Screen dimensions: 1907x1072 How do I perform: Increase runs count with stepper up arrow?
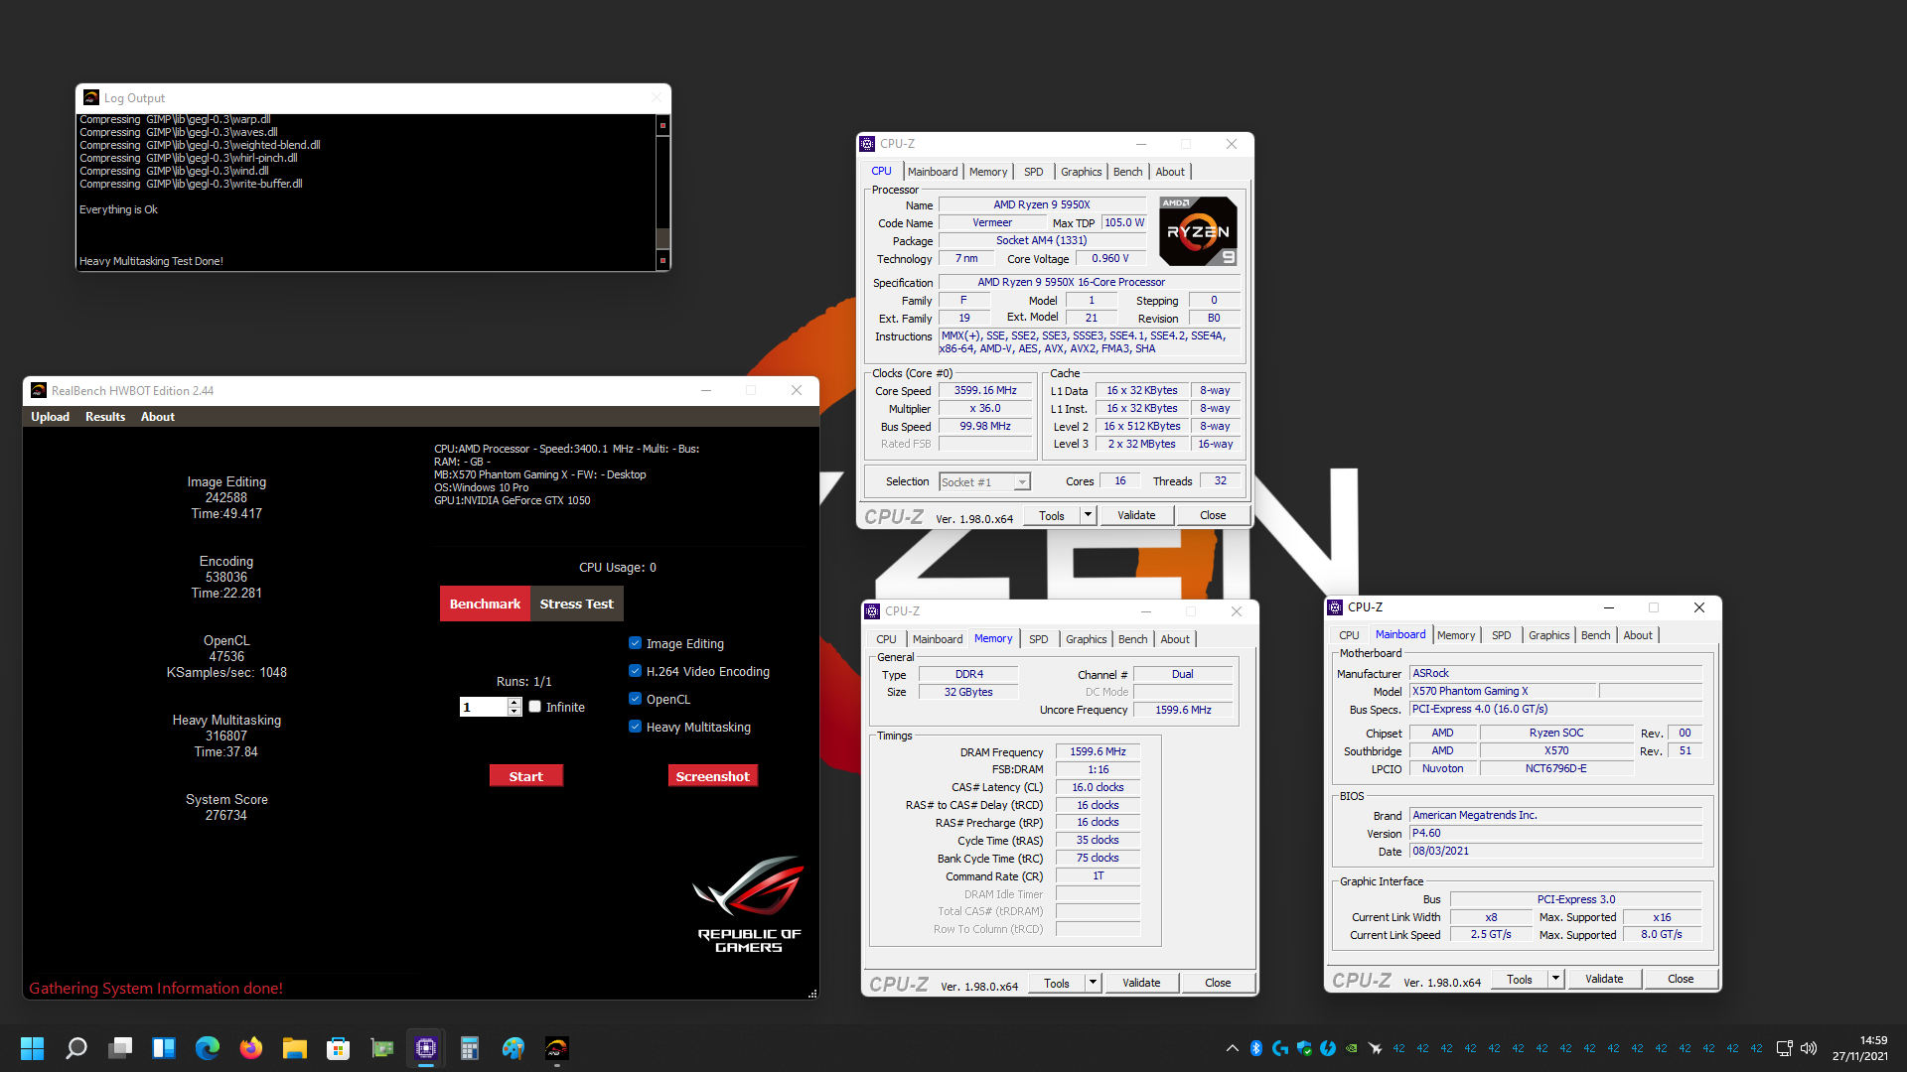(x=514, y=702)
